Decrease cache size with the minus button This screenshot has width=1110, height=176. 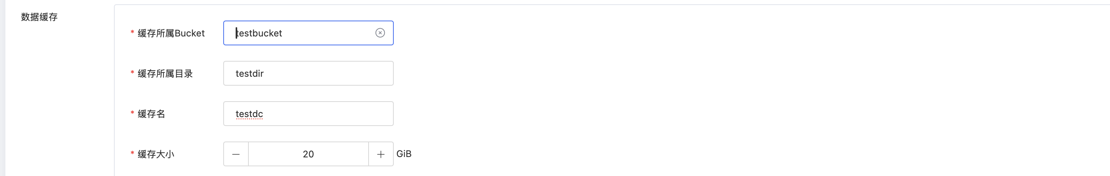[236, 154]
